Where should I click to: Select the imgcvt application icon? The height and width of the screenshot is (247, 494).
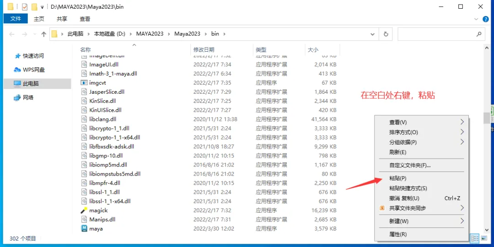pyautogui.click(x=84, y=83)
